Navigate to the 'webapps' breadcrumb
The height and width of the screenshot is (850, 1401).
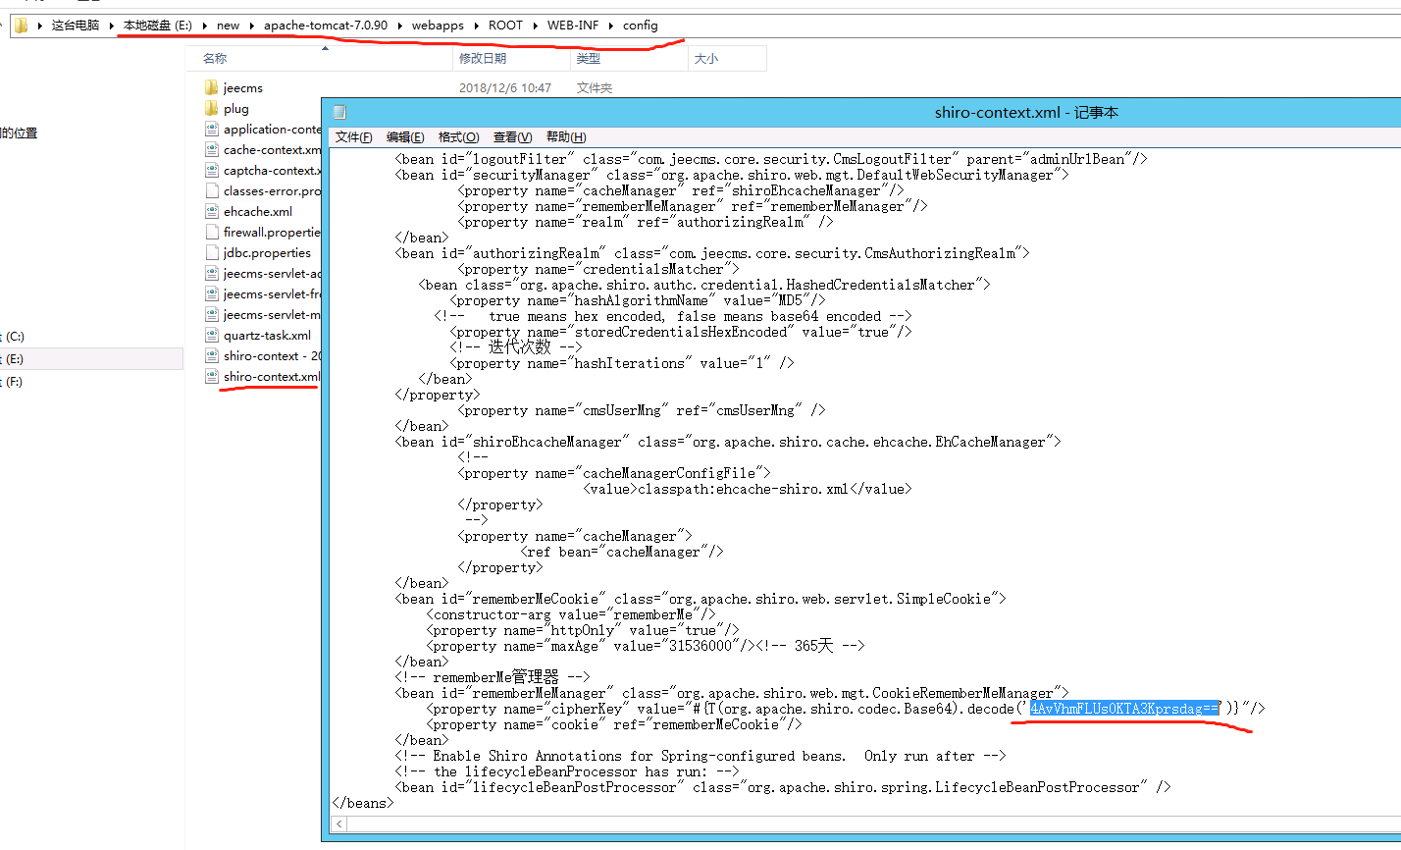(x=438, y=26)
